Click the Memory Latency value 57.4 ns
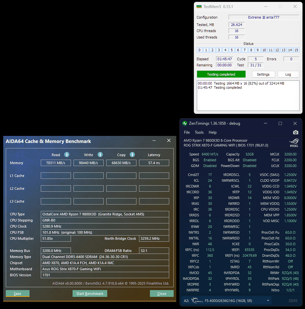 (154, 163)
